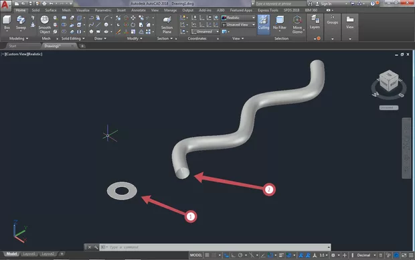Expand the Draw panel
This screenshot has width=415, height=260.
point(100,38)
